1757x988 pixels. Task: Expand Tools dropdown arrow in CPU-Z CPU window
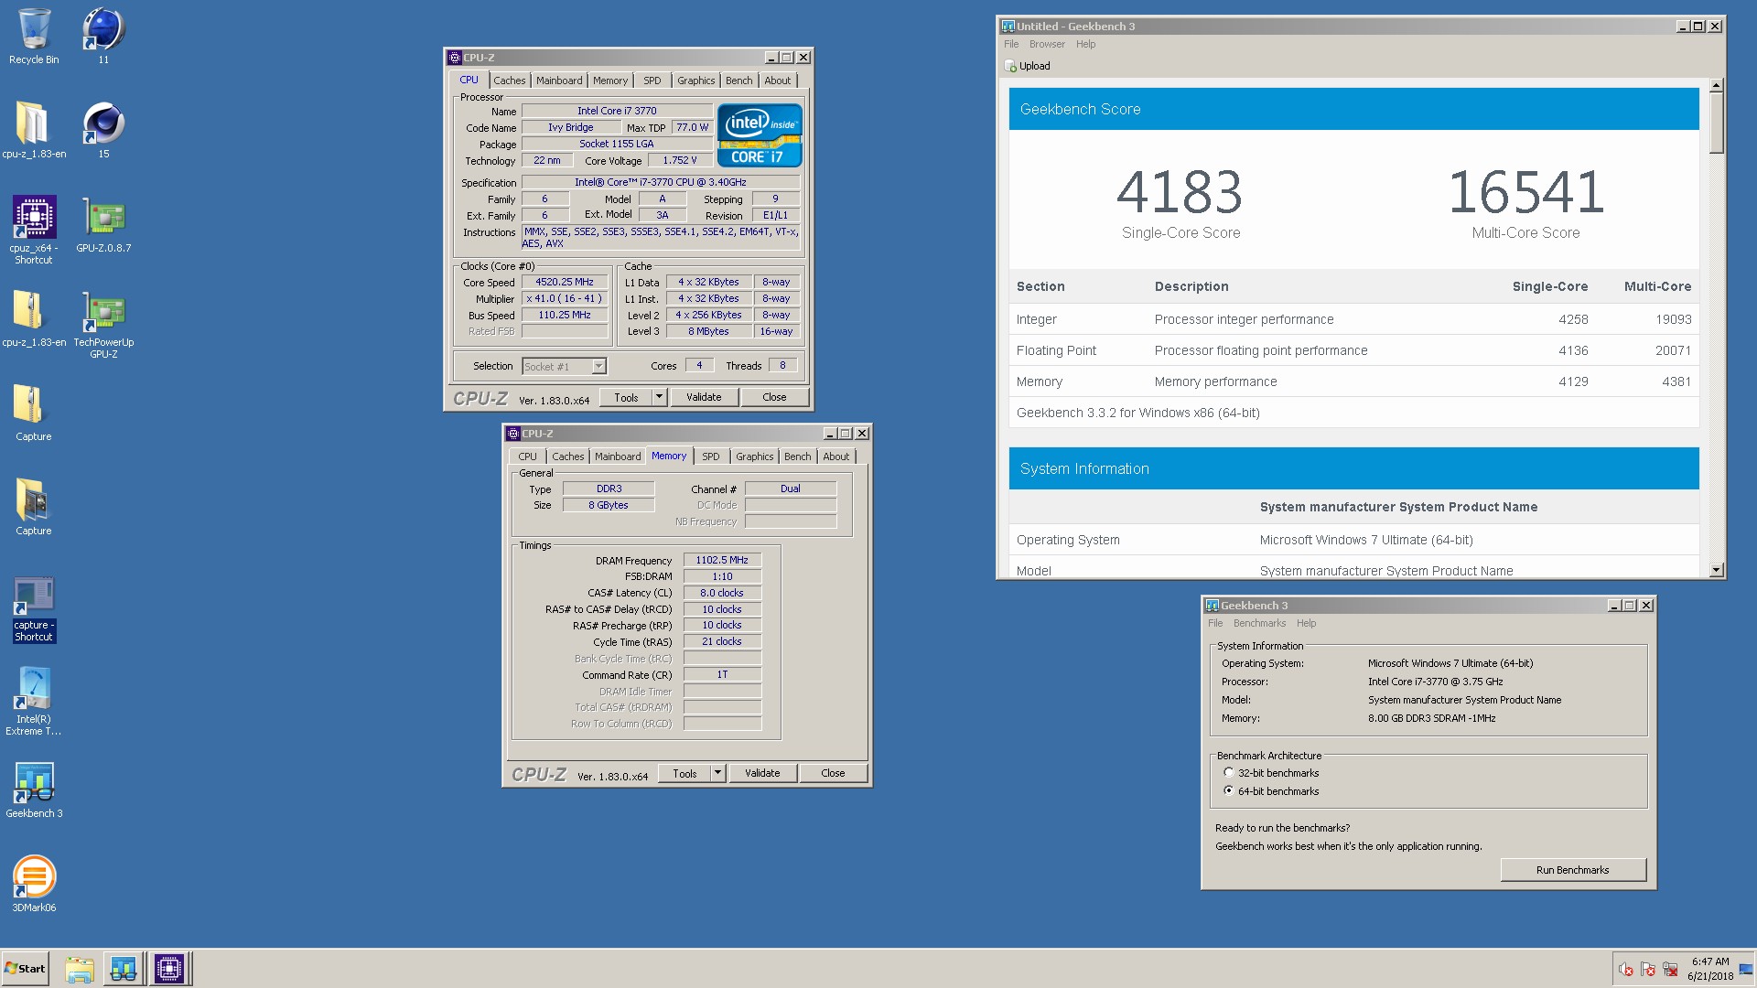[x=659, y=397]
